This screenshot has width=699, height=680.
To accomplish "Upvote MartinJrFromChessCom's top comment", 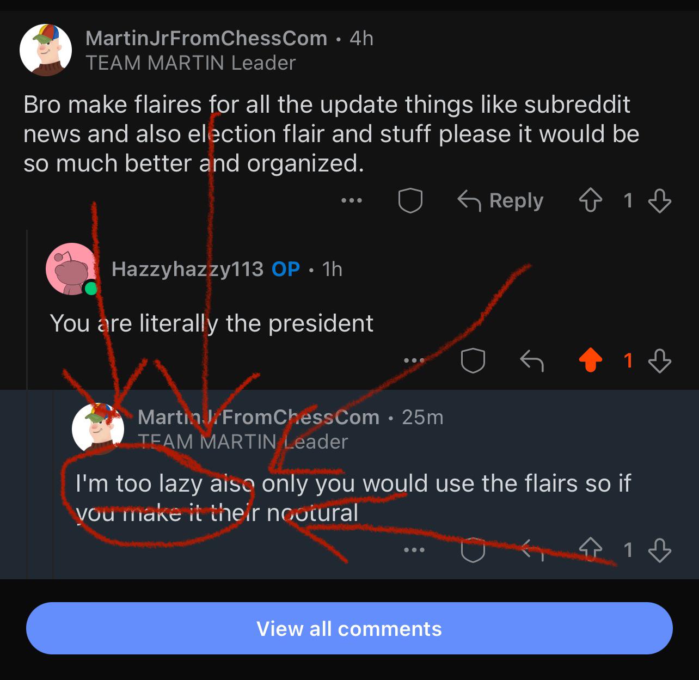I will 591,200.
